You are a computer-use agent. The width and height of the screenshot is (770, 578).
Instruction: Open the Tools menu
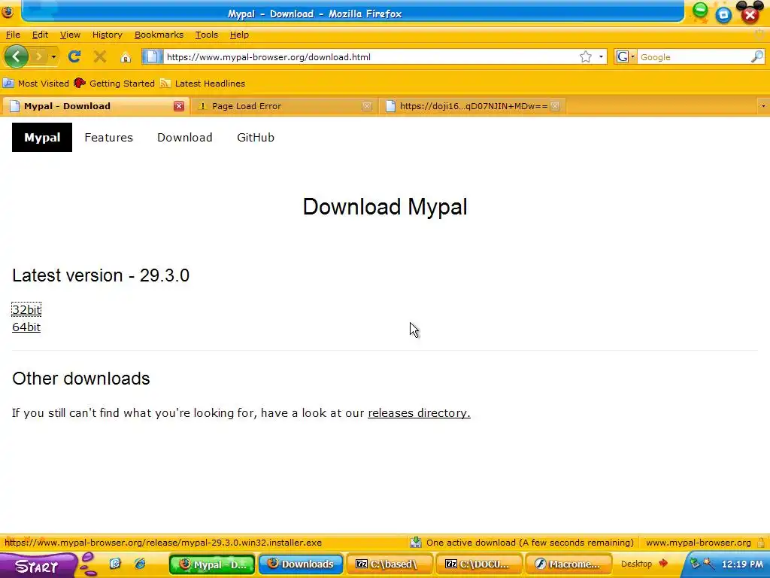pos(206,35)
